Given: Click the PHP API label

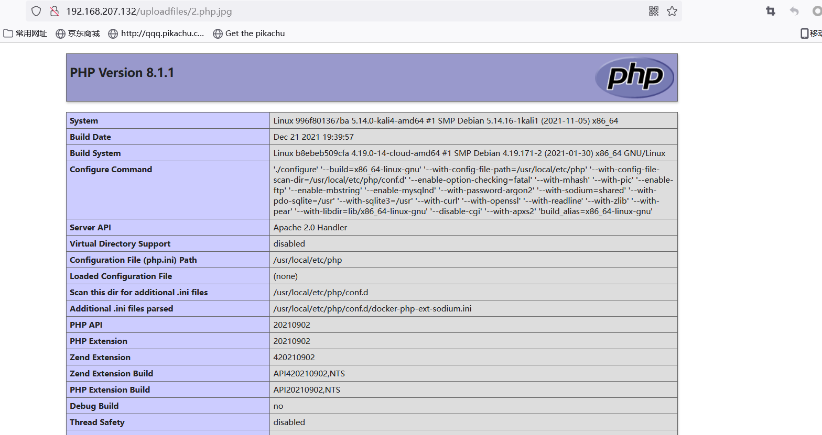Looking at the screenshot, I should coord(86,325).
